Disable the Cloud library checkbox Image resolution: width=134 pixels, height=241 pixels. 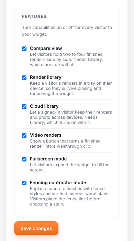pyautogui.click(x=24, y=106)
